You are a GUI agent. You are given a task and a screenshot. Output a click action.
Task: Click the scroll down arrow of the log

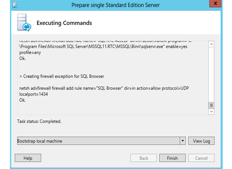[x=211, y=111]
